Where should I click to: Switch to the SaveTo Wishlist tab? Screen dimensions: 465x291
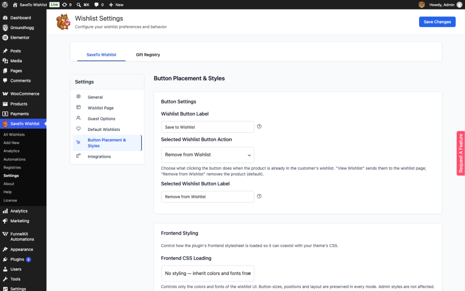(x=101, y=55)
